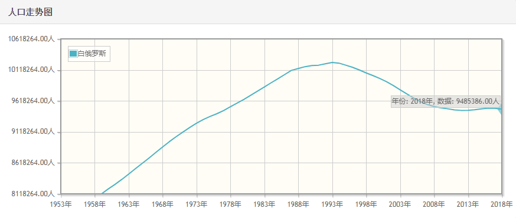This screenshot has height=218, width=516.
Task: Click the 2008年 x-axis label
Action: [434, 205]
